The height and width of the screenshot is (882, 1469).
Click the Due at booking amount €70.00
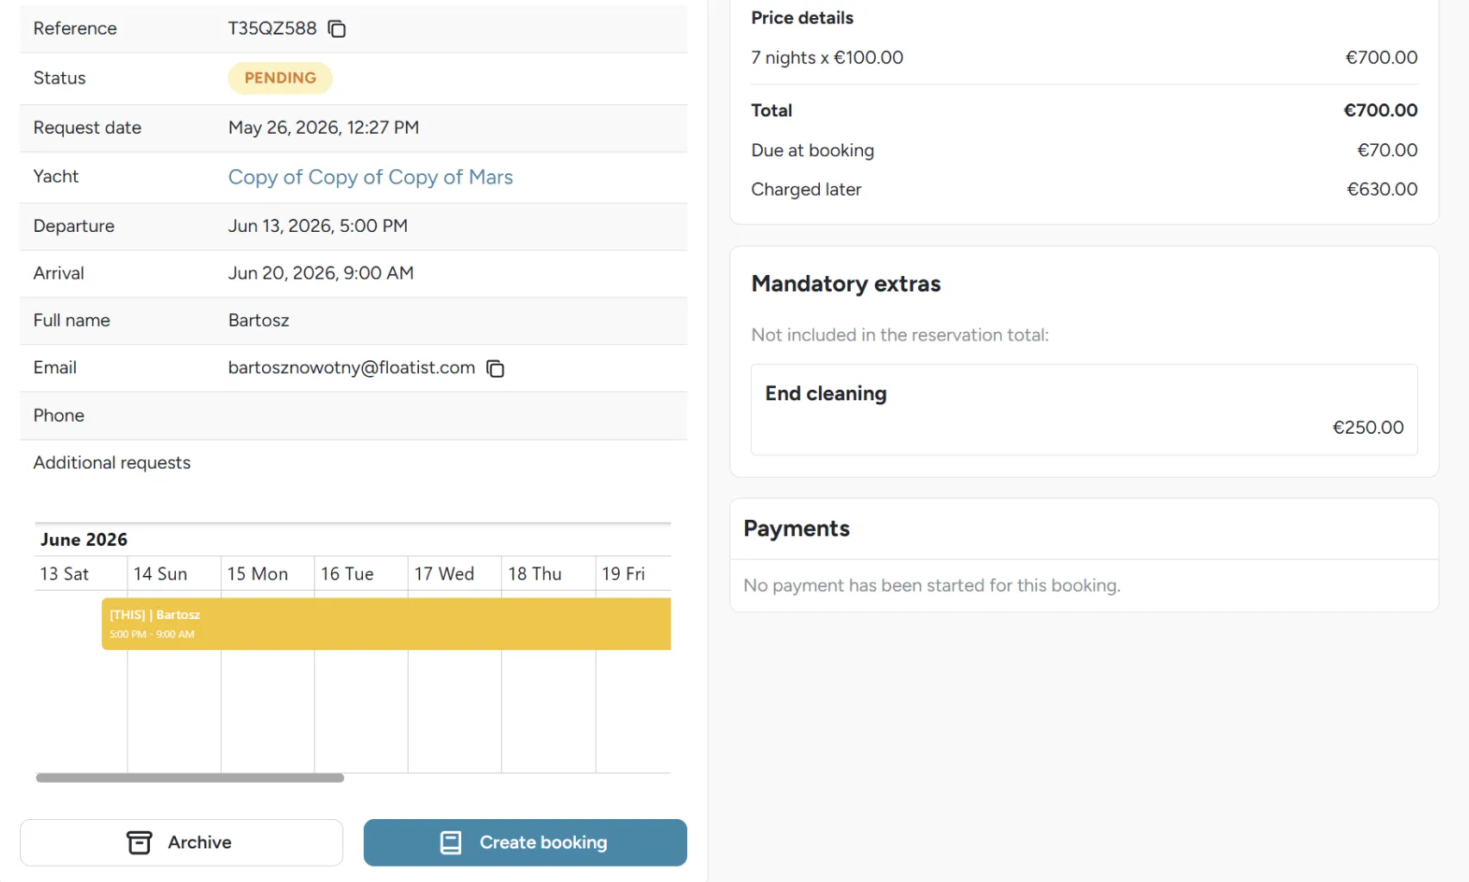[1387, 150]
